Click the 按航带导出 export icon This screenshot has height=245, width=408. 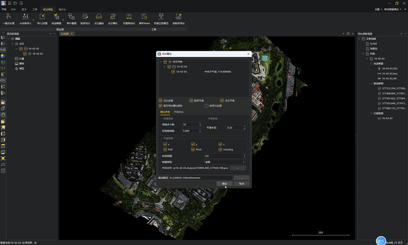click(x=178, y=17)
